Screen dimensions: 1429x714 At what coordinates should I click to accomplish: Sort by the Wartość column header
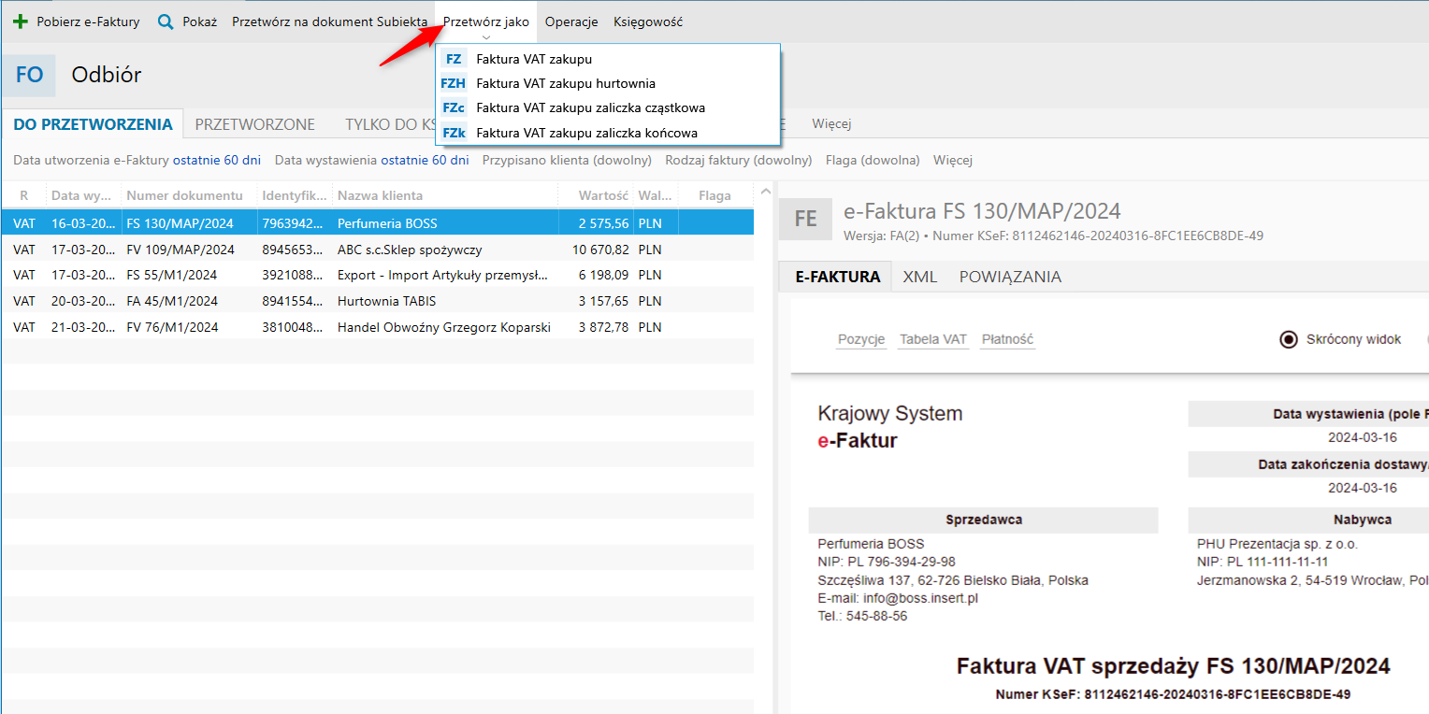point(596,195)
